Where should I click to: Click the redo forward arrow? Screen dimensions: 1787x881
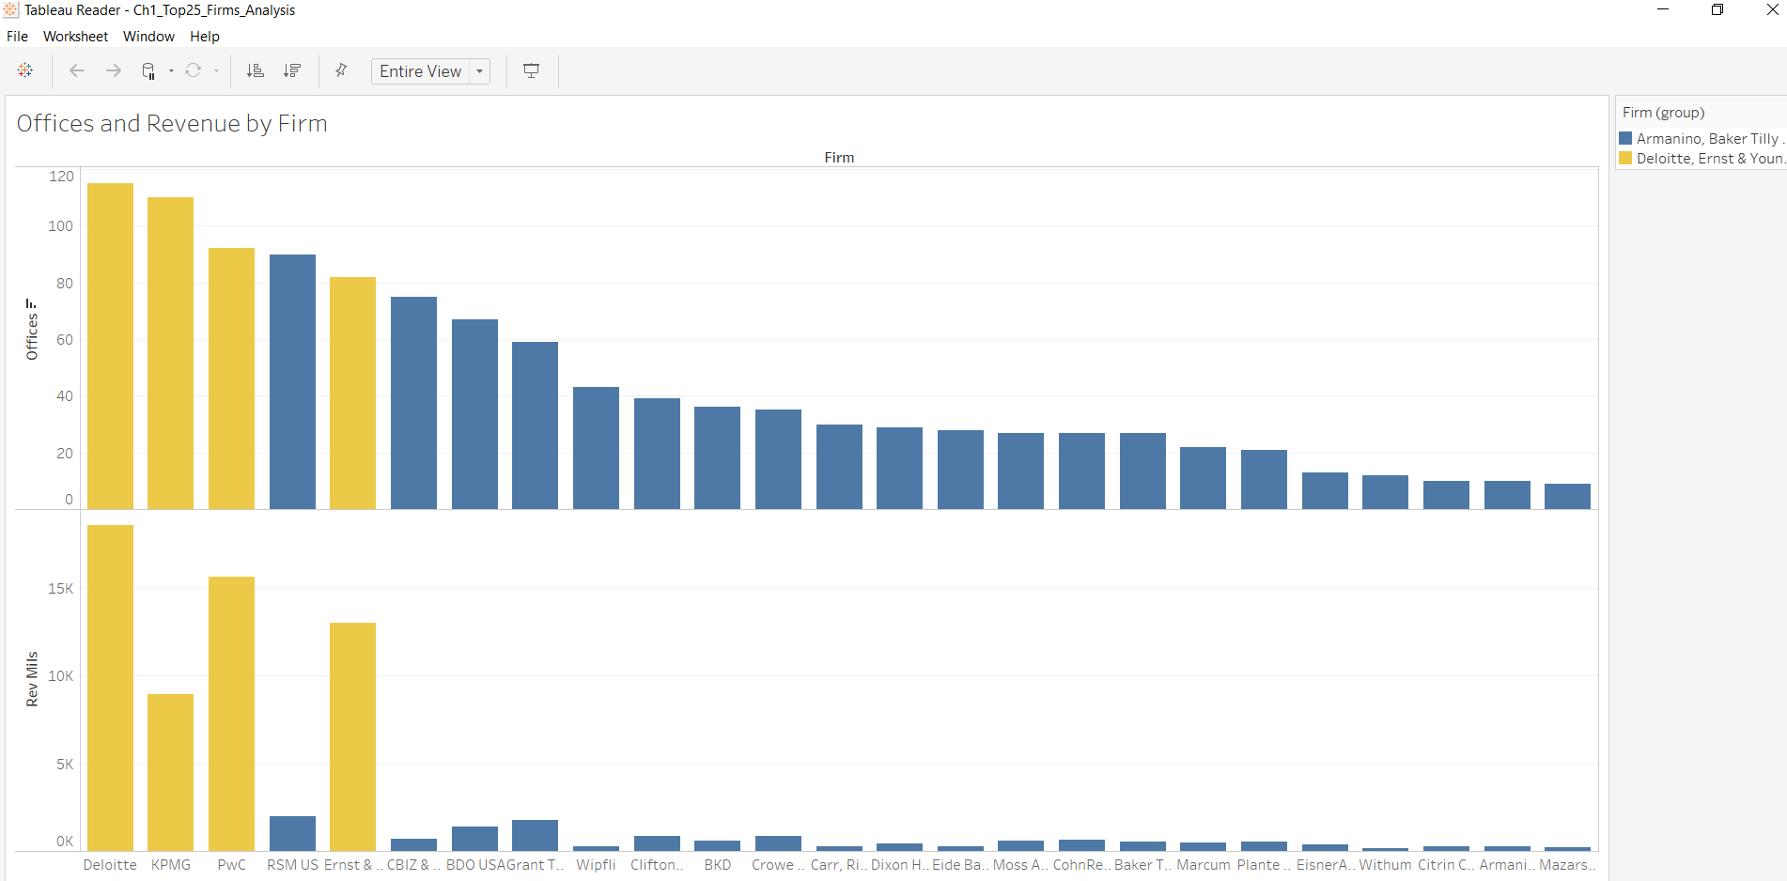[x=113, y=70]
